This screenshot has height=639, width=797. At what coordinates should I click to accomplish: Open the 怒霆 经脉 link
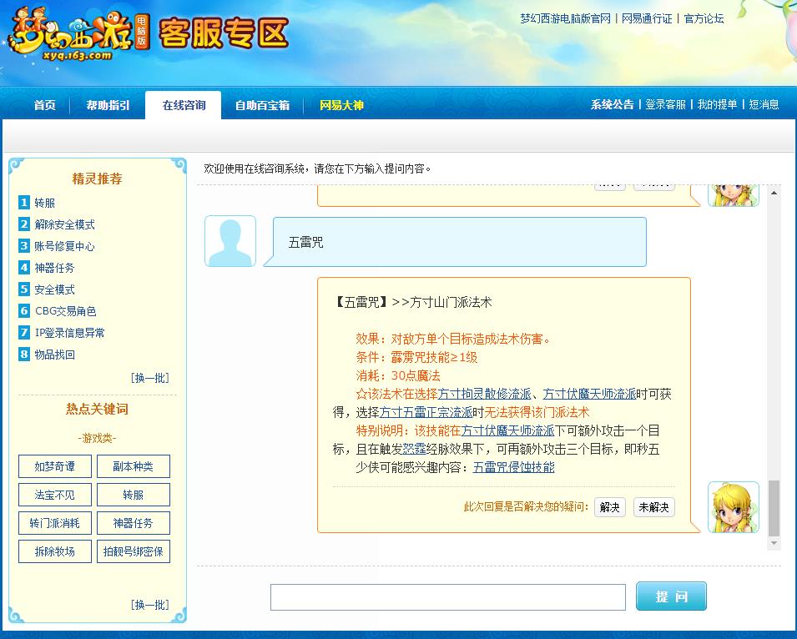[x=414, y=449]
